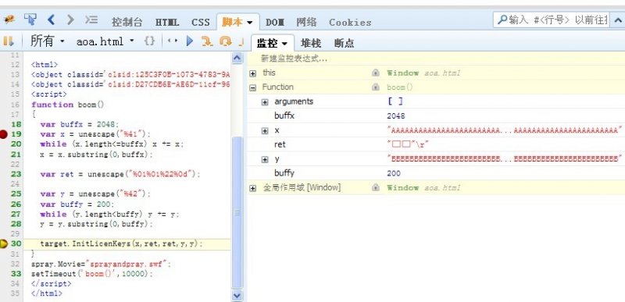Open the aoa.html file dropdown

click(105, 41)
